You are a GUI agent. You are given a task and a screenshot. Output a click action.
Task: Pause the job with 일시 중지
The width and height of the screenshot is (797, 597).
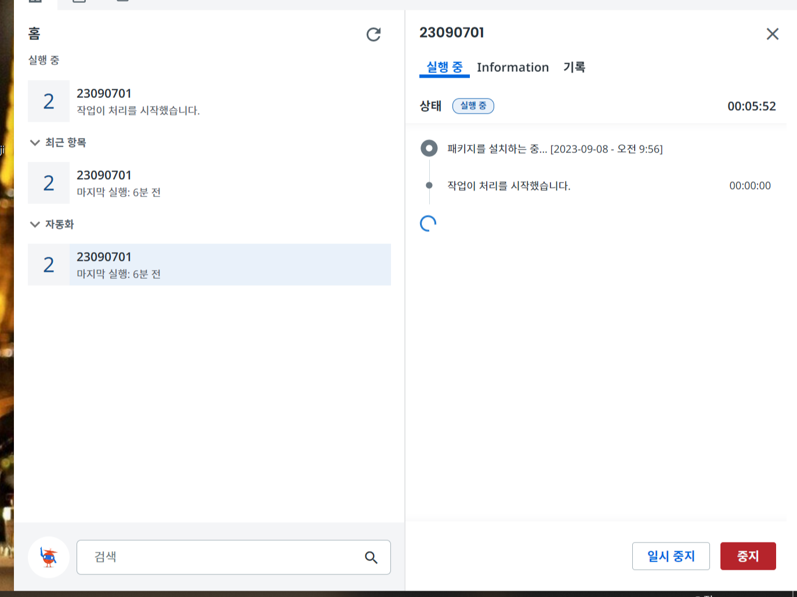point(671,556)
